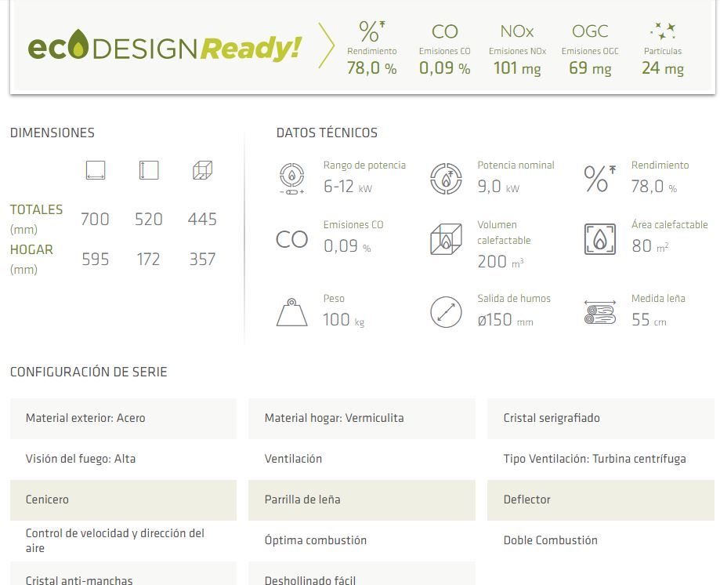Click the "Doble Combustión" cell
Viewport: 720px width, 585px height.
coord(601,540)
